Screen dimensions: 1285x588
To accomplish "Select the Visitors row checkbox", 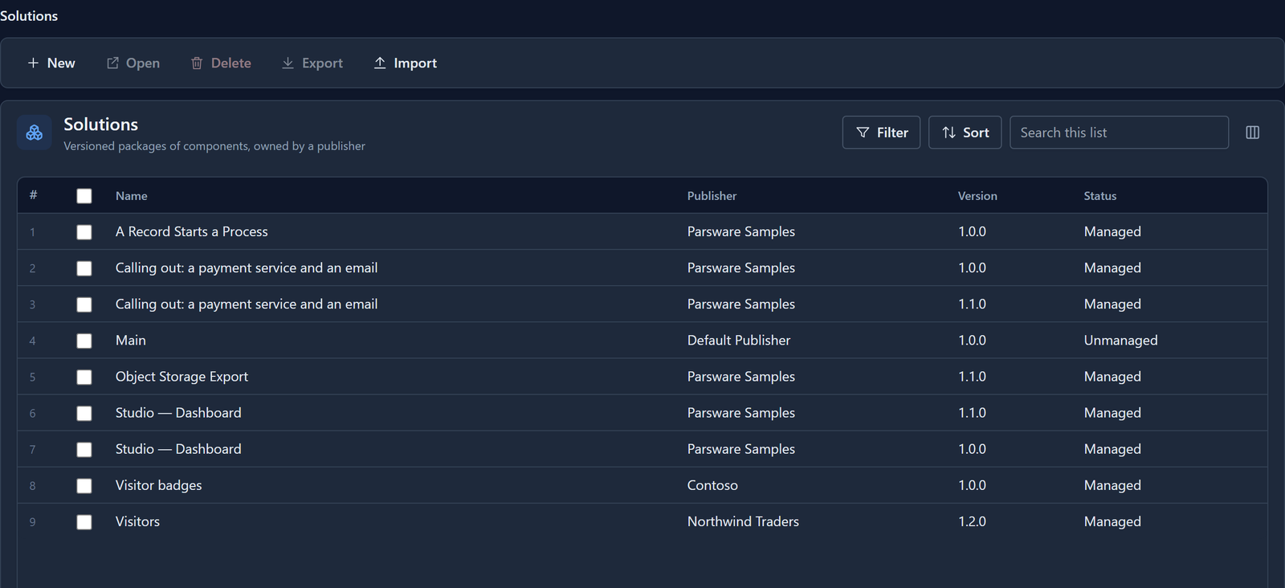I will pos(84,522).
